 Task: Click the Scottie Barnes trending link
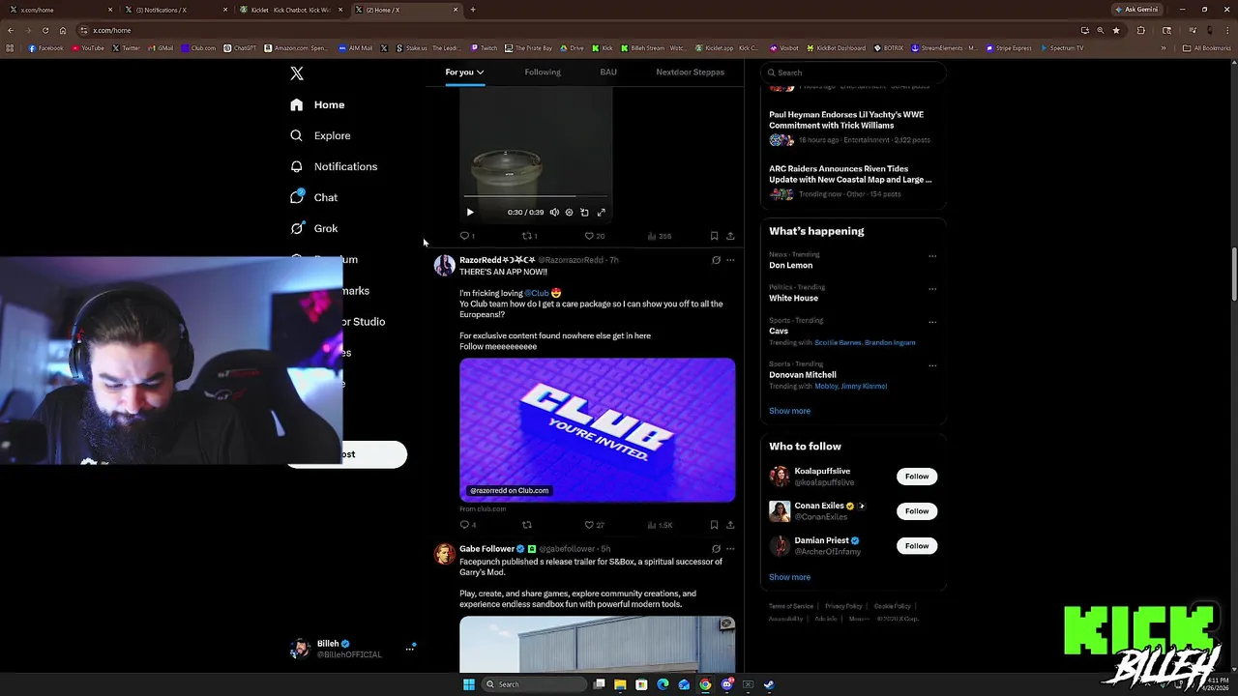840,342
